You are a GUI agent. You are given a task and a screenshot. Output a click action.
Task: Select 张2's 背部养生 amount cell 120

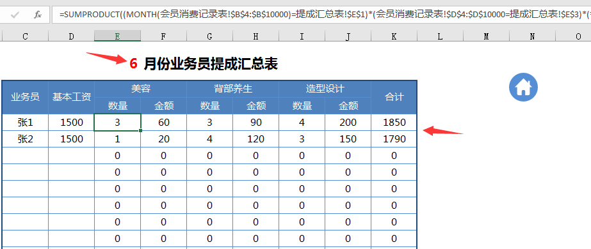click(x=256, y=139)
